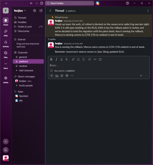Open the Home tab in sidebar
Viewport: 153px width, 165px height.
click(x=6, y=22)
